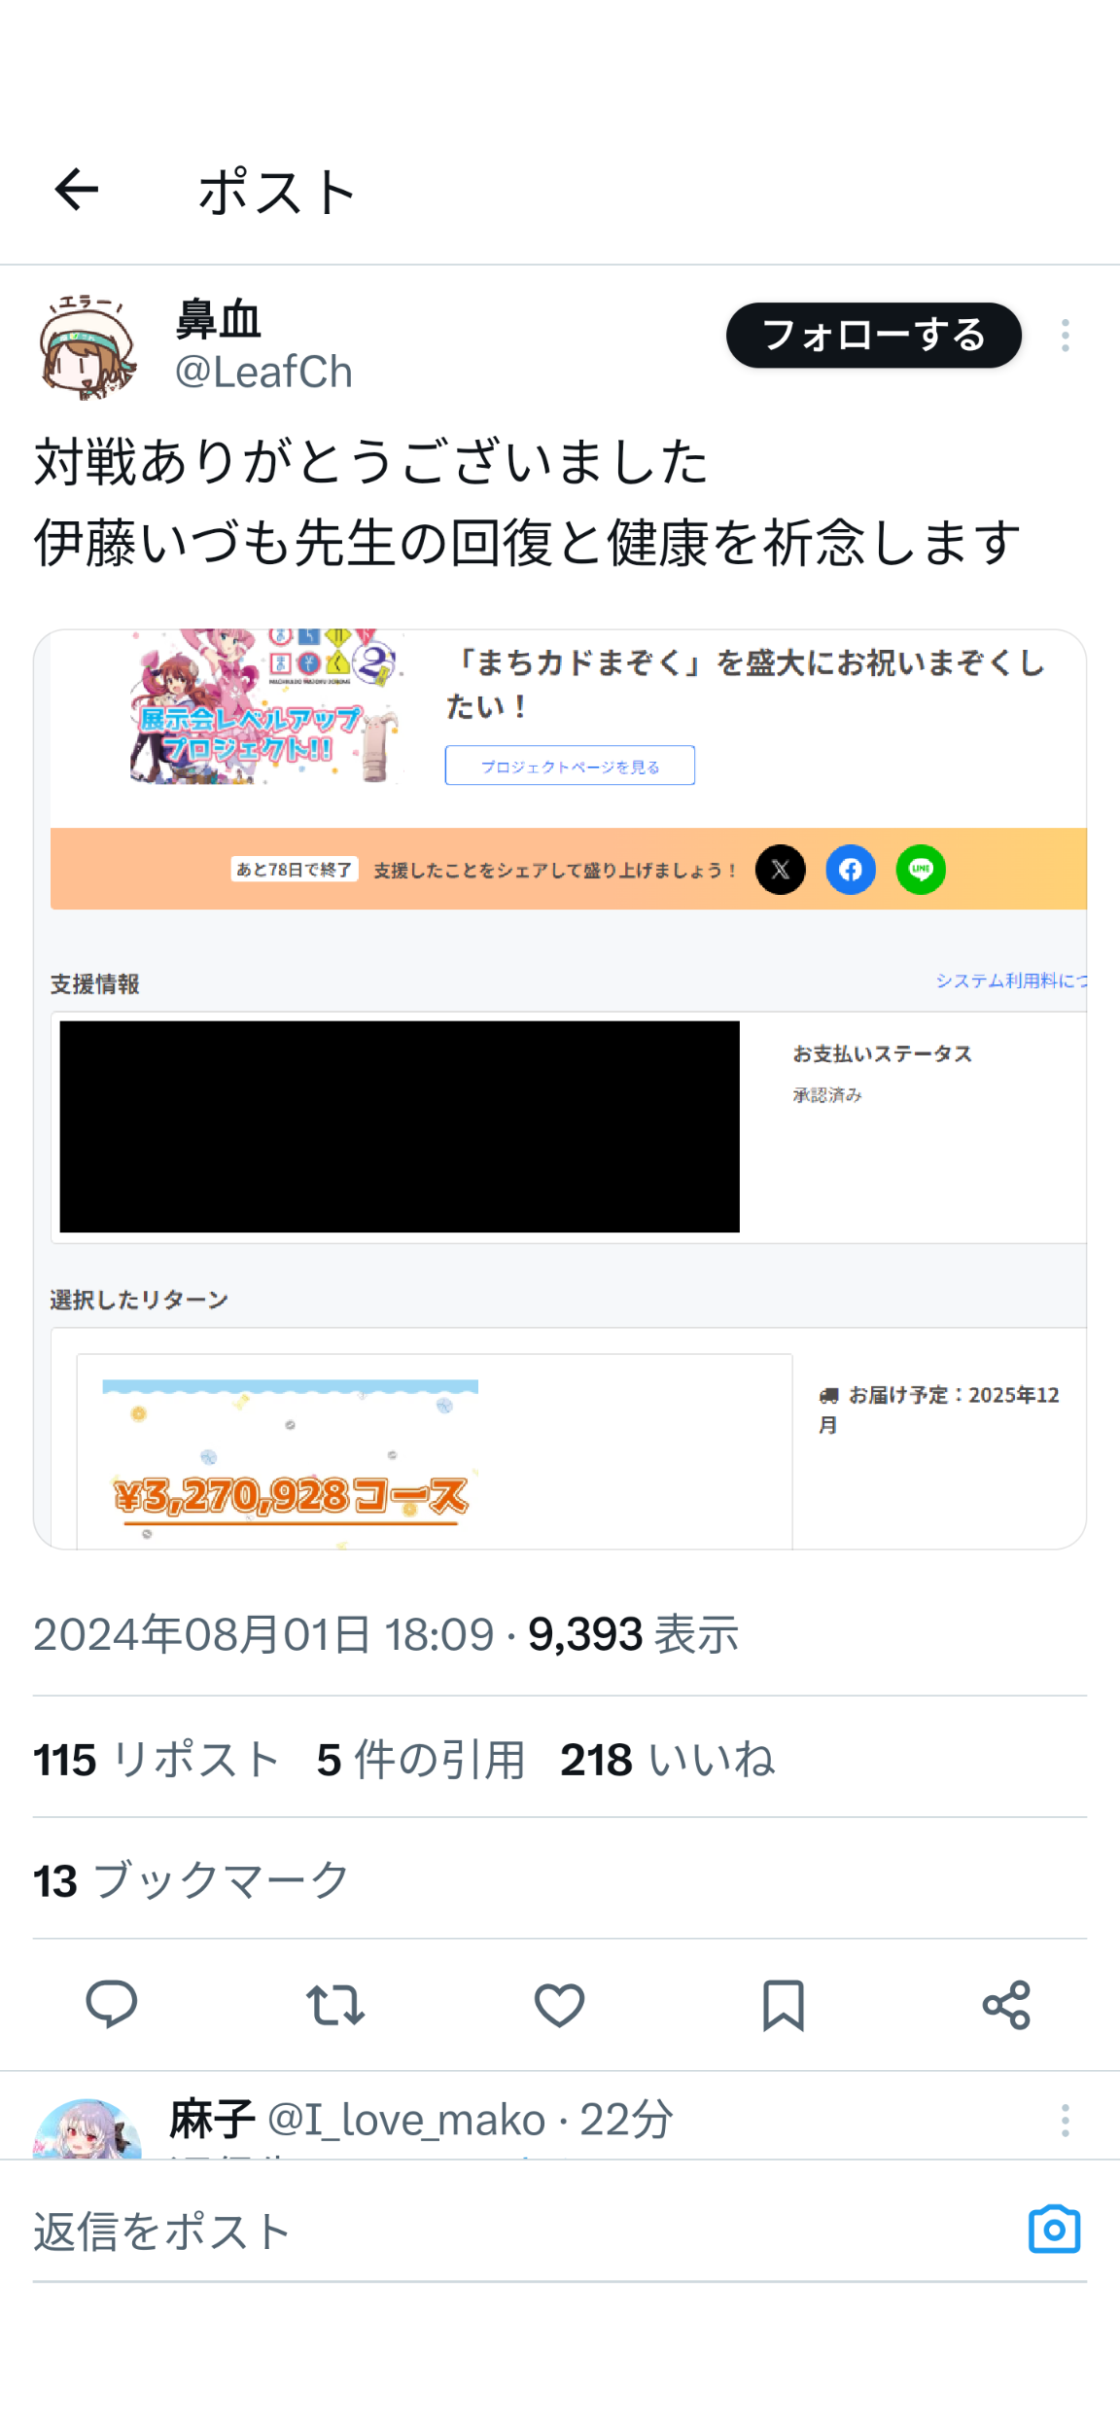Open the share icon for post
1120x2428 pixels.
coord(1006,2004)
